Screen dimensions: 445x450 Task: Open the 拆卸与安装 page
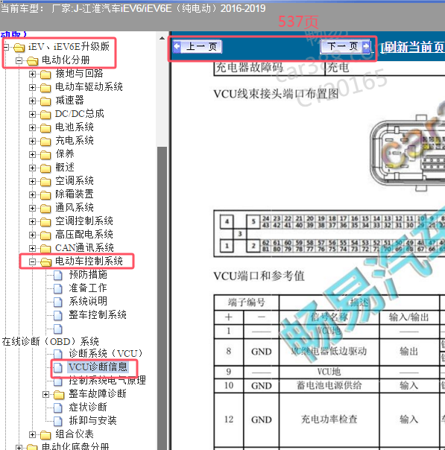click(92, 420)
